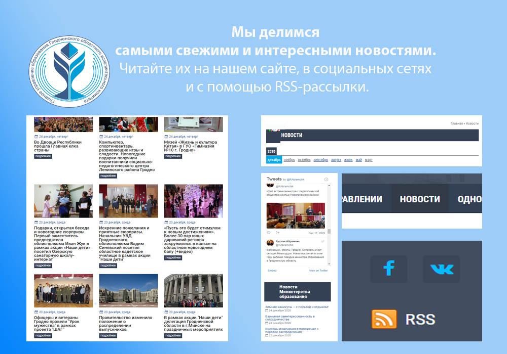Open headline 'Музей «Жизнь и культура Китая»'
The width and height of the screenshot is (507, 354).
pos(191,146)
